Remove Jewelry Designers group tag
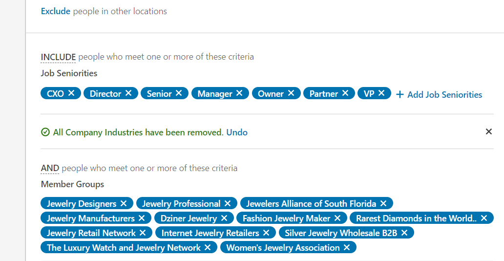The width and height of the screenshot is (504, 261). pos(124,203)
